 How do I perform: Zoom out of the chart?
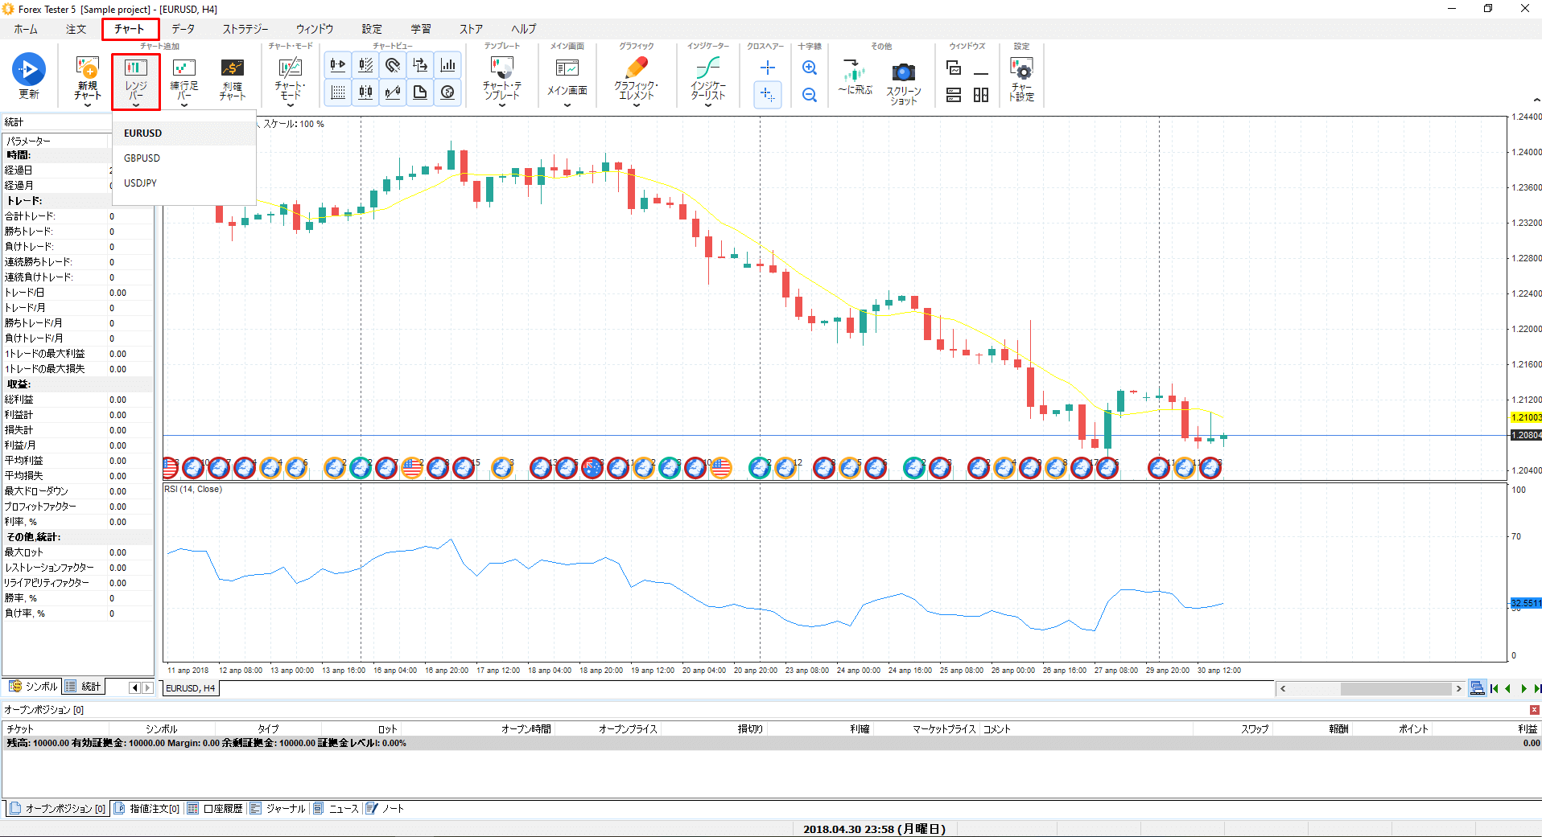pos(810,96)
